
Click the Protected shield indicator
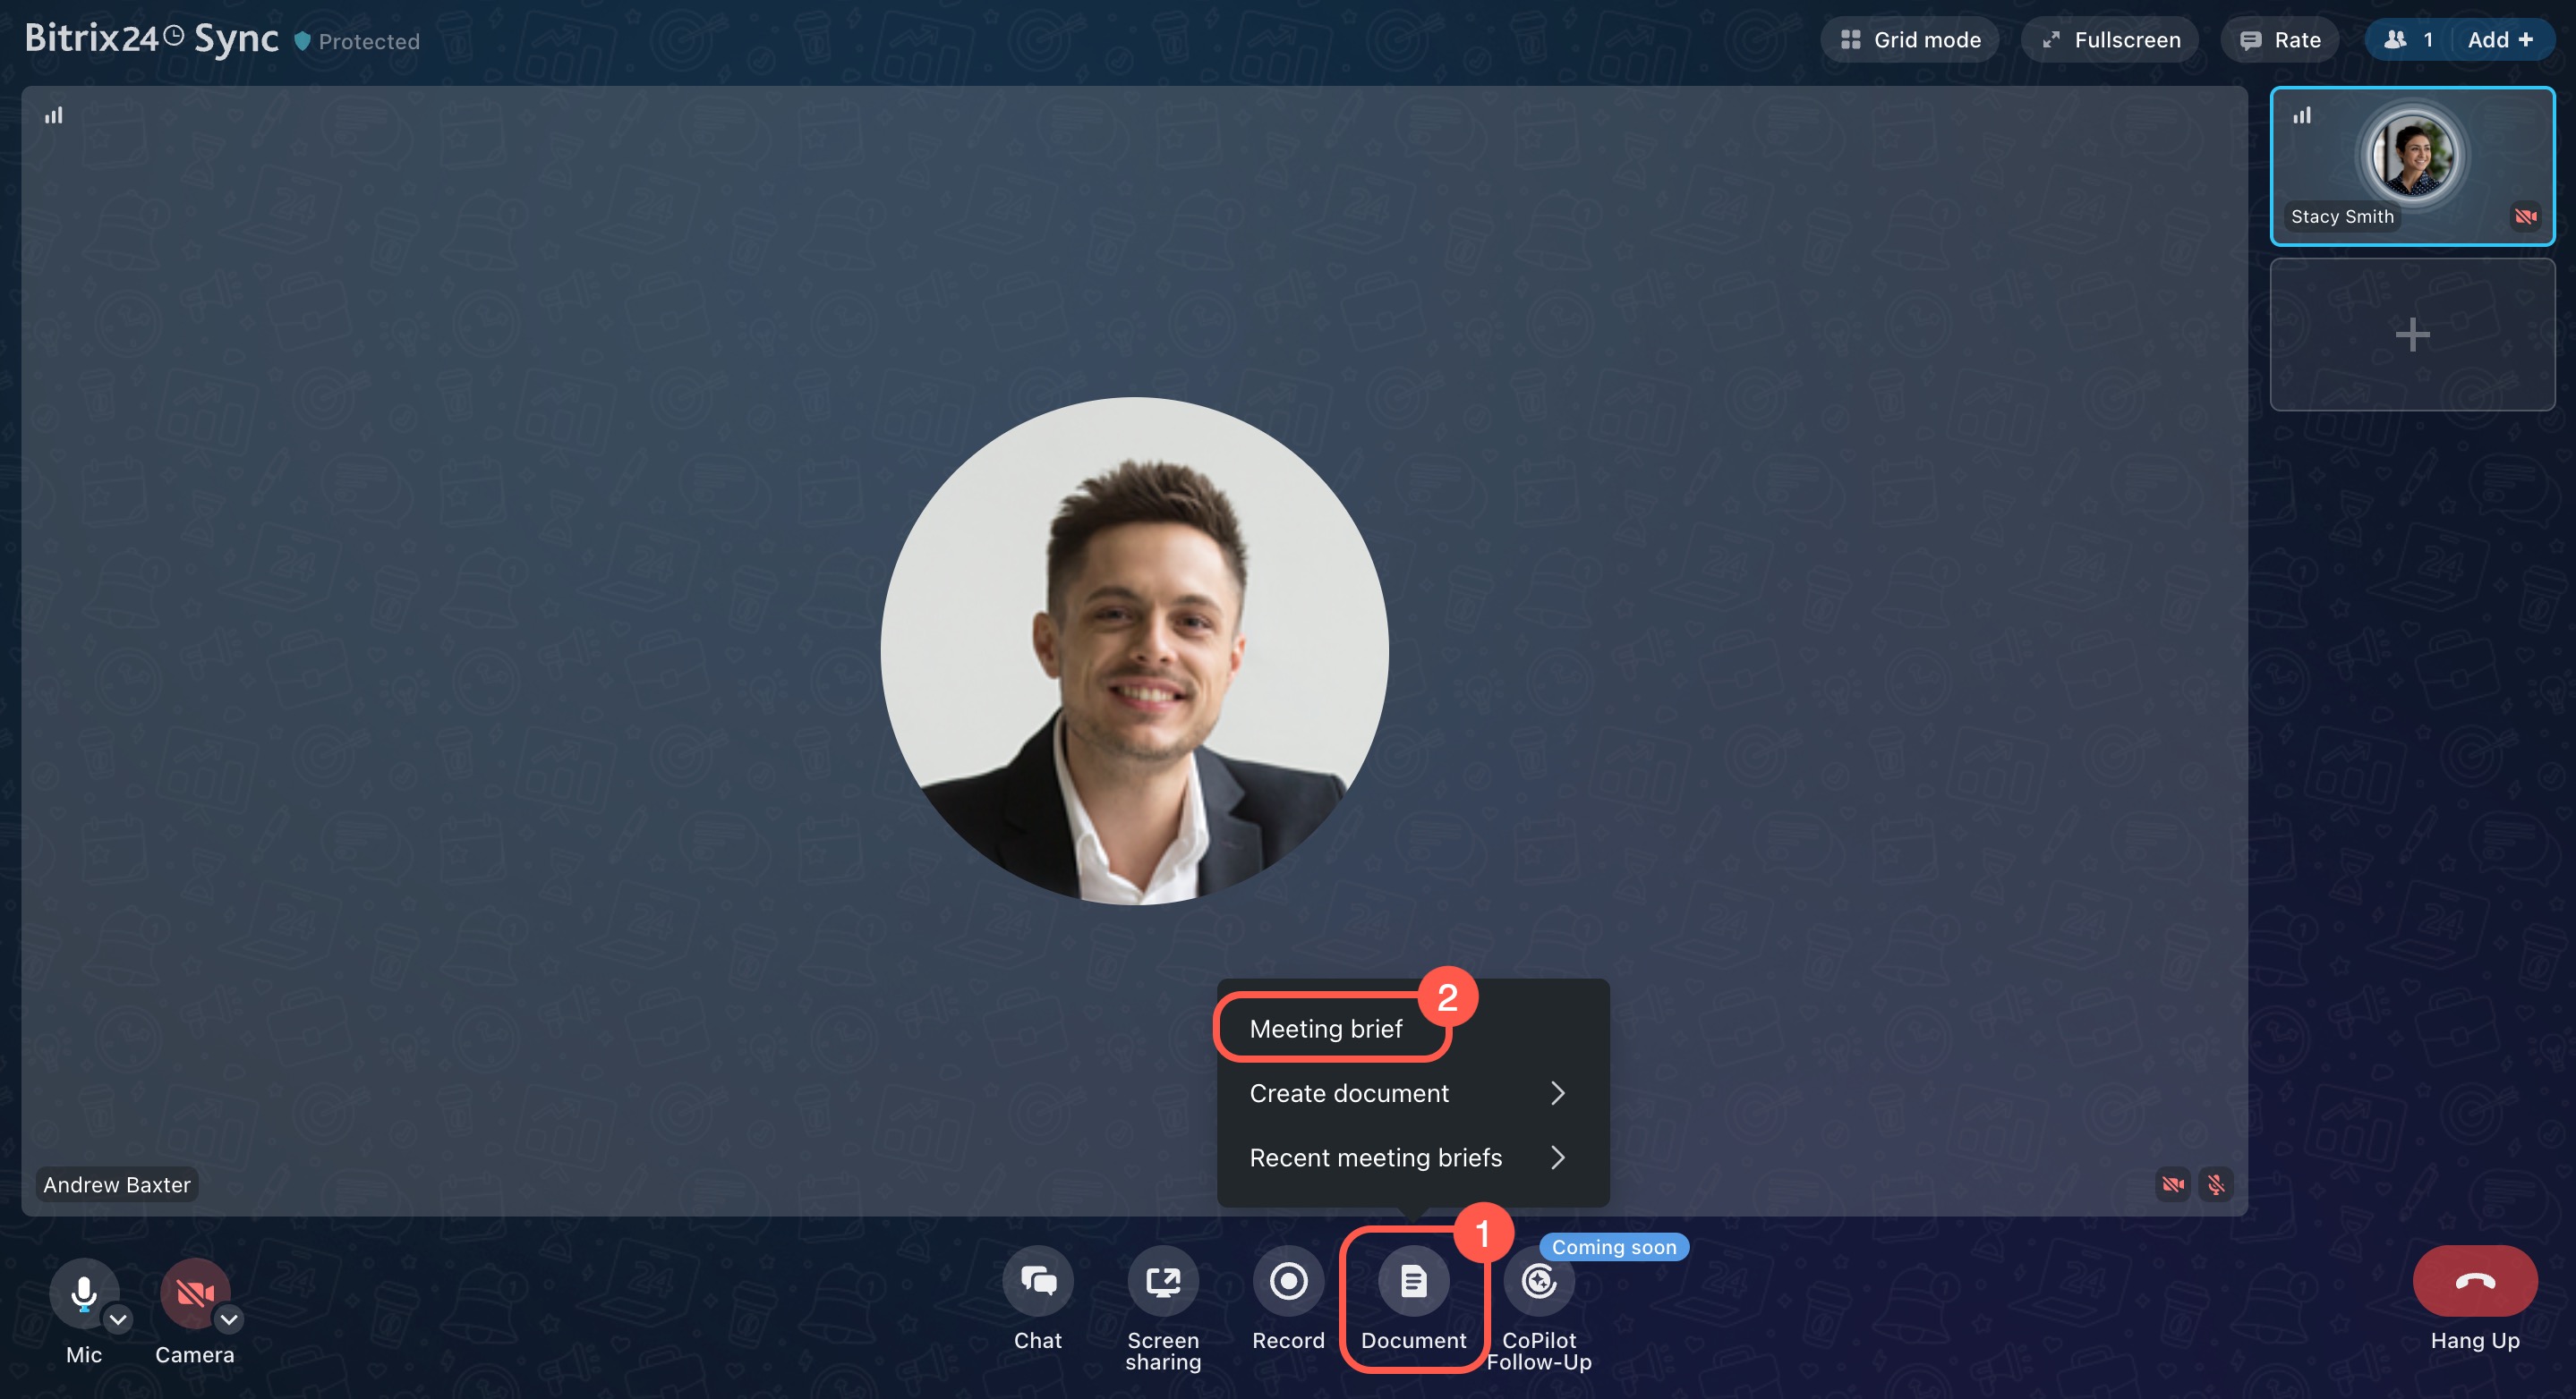(357, 41)
